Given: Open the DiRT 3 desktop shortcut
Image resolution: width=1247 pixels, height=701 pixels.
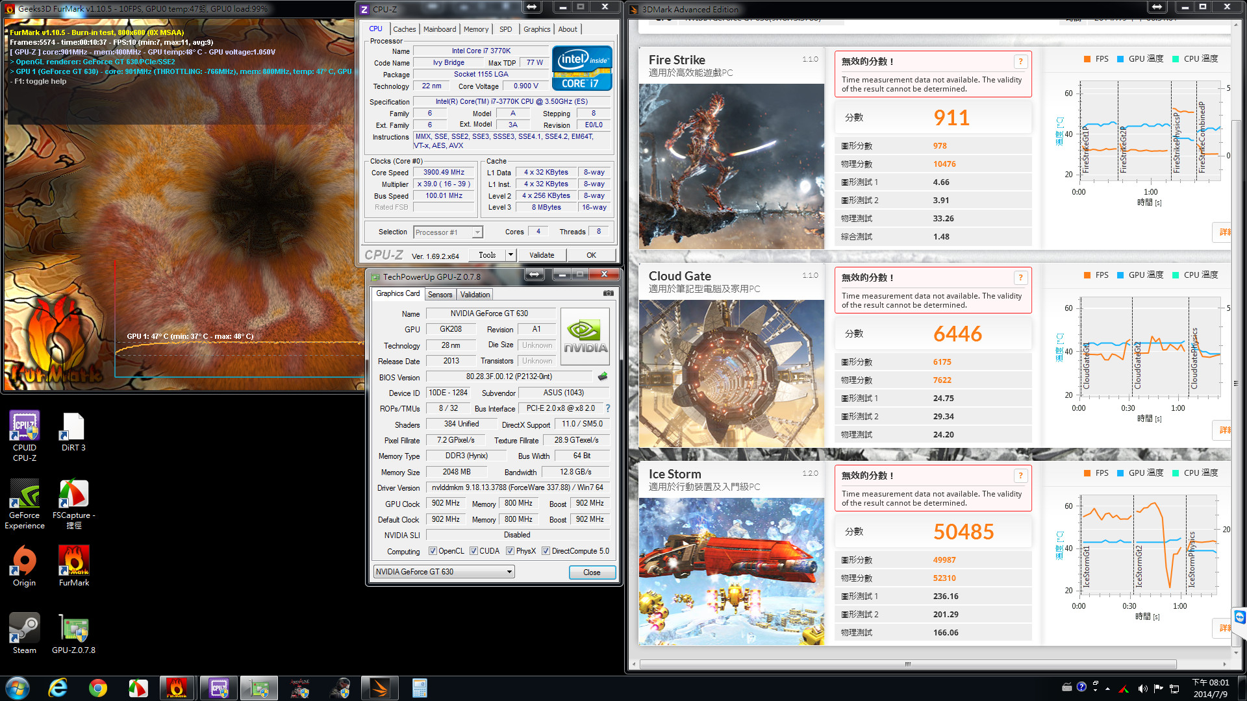Looking at the screenshot, I should click(73, 431).
